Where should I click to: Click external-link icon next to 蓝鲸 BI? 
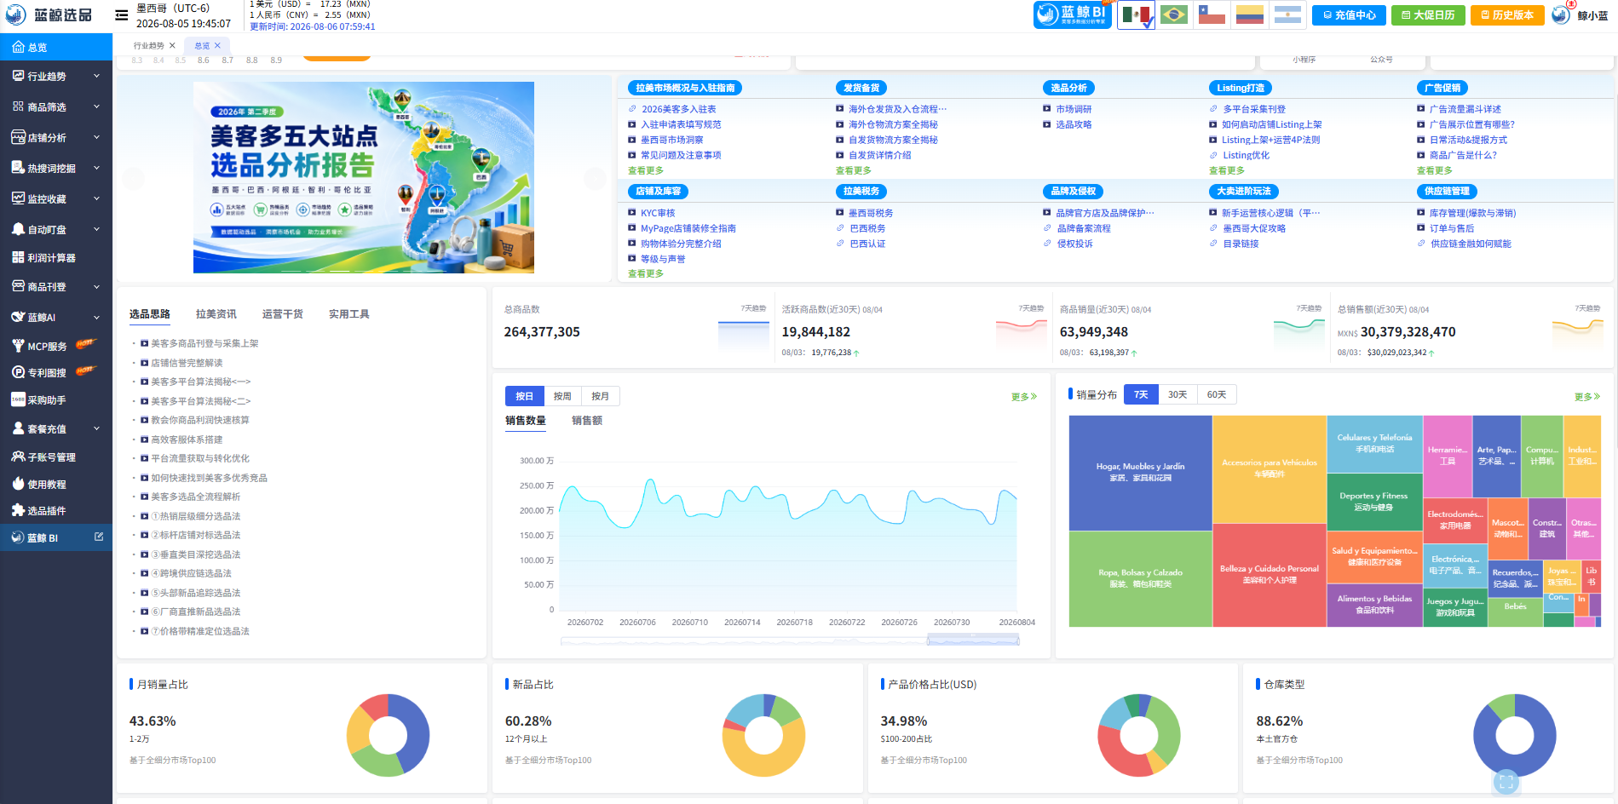[x=99, y=537]
